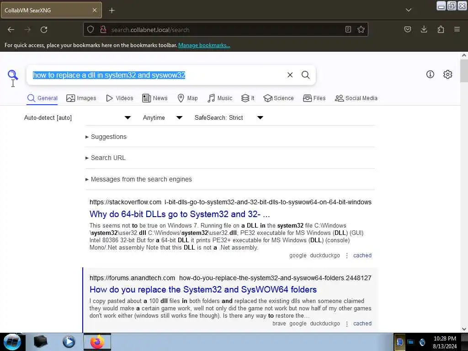This screenshot has width=468, height=351.
Task: Open more options dots for anandtech result
Action: pyautogui.click(x=347, y=324)
